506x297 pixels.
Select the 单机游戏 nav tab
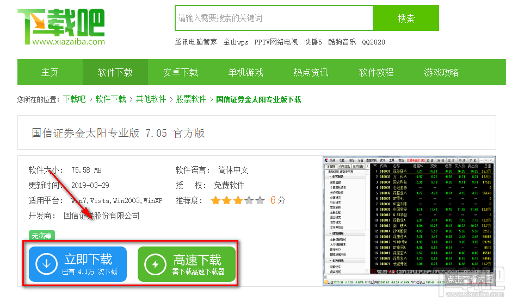tap(246, 72)
